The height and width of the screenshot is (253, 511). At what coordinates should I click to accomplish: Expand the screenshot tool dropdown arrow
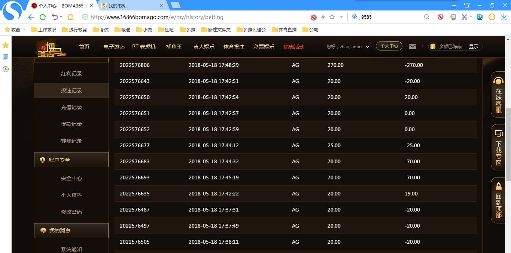point(471,17)
